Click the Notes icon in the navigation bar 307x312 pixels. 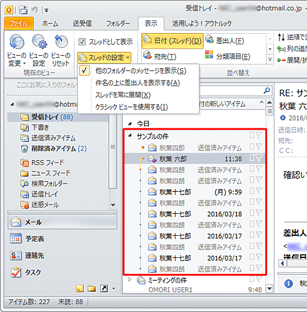(80, 289)
